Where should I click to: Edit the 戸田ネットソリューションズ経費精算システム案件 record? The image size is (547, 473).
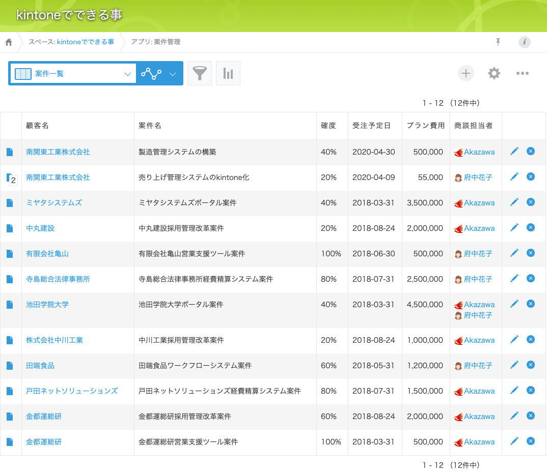coord(514,390)
